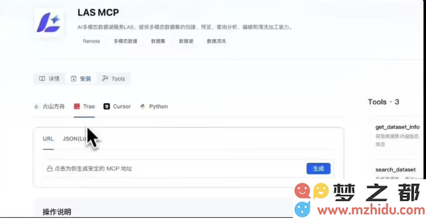The width and height of the screenshot is (426, 219).
Task: Click the red Trae icon
Action: point(77,107)
